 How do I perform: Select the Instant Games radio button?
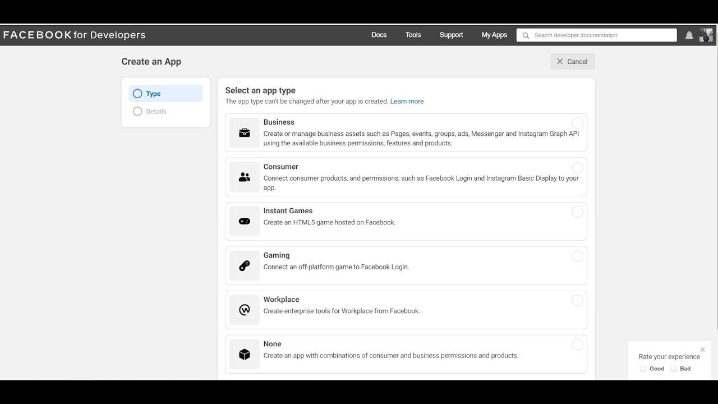577,212
